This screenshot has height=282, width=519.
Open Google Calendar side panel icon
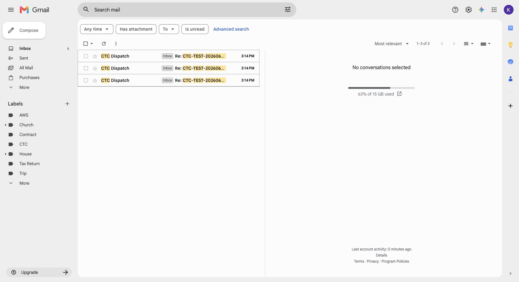pyautogui.click(x=511, y=28)
